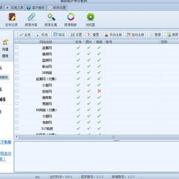Tick the checkbox for 联合网
This screenshot has height=179, width=179.
(x=17, y=66)
